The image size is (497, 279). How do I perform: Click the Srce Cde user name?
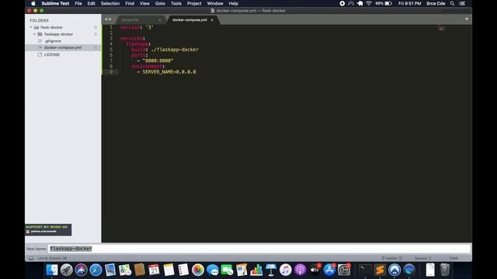[436, 3]
